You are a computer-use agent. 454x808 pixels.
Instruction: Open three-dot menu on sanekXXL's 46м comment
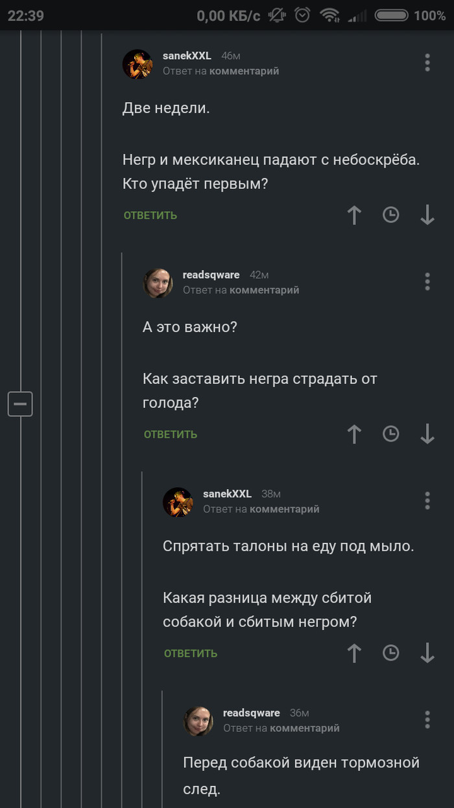(427, 62)
